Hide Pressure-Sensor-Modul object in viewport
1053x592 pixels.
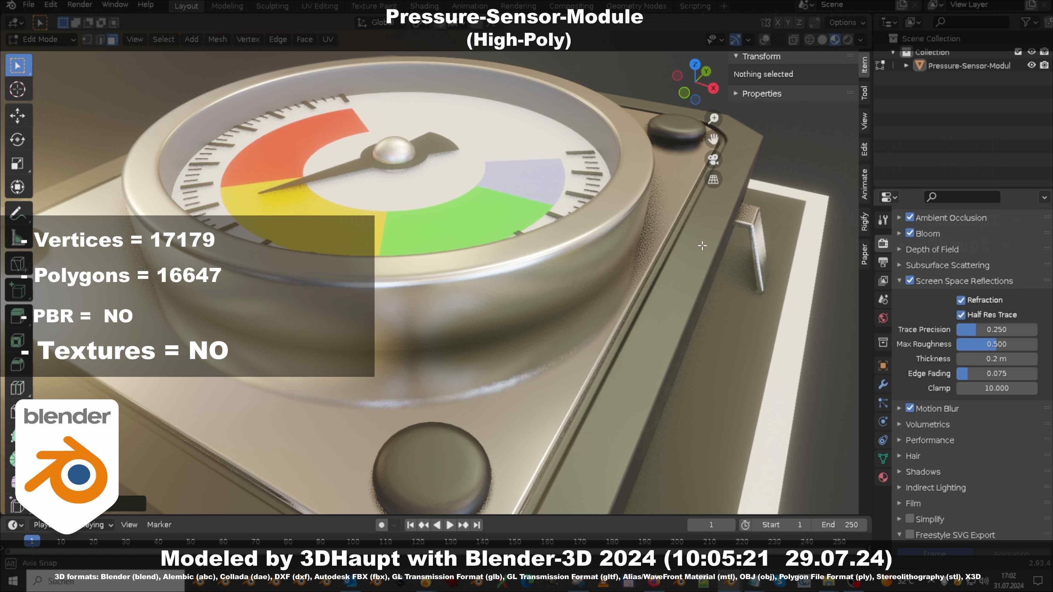pos(1031,66)
